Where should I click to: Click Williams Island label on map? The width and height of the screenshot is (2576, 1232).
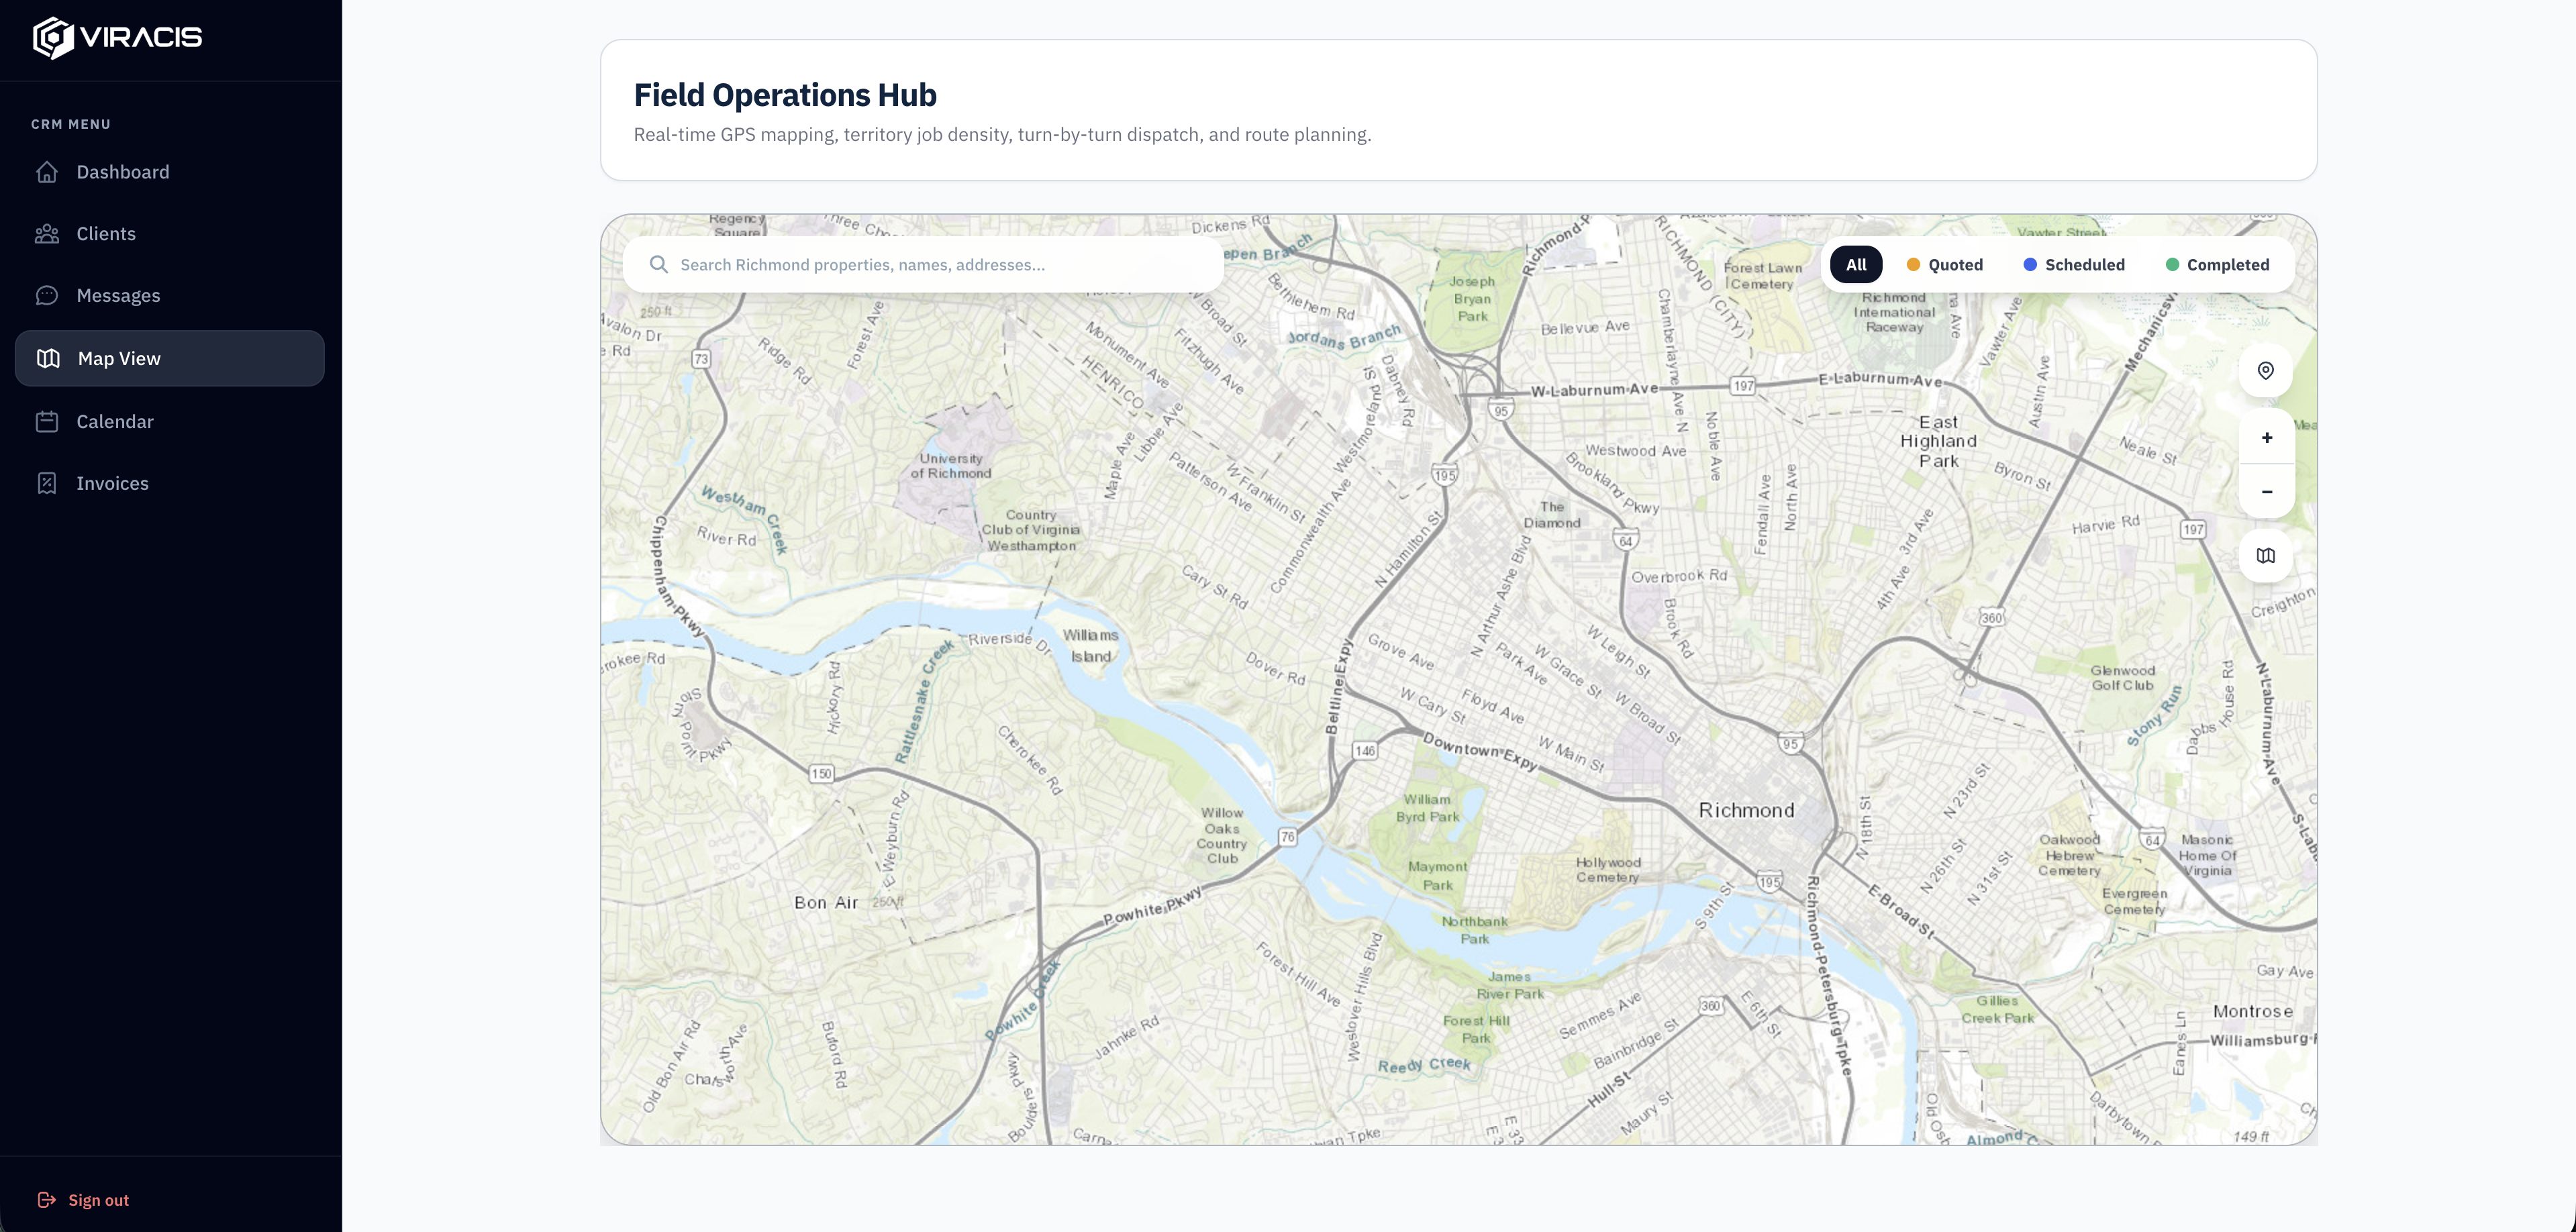coord(1090,646)
